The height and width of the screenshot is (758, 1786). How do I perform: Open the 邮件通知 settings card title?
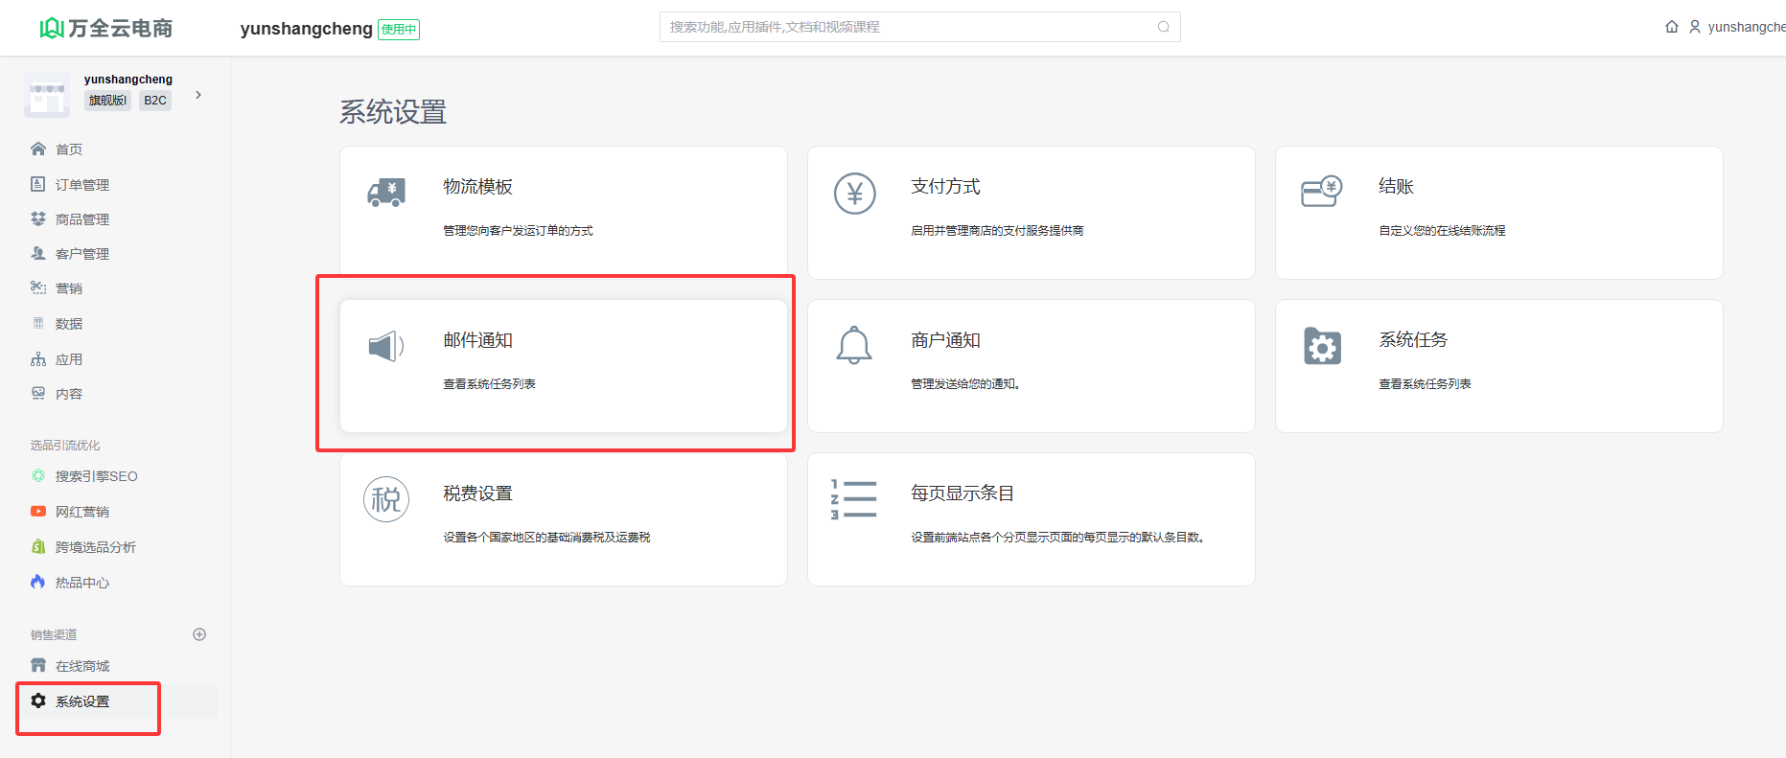(477, 340)
